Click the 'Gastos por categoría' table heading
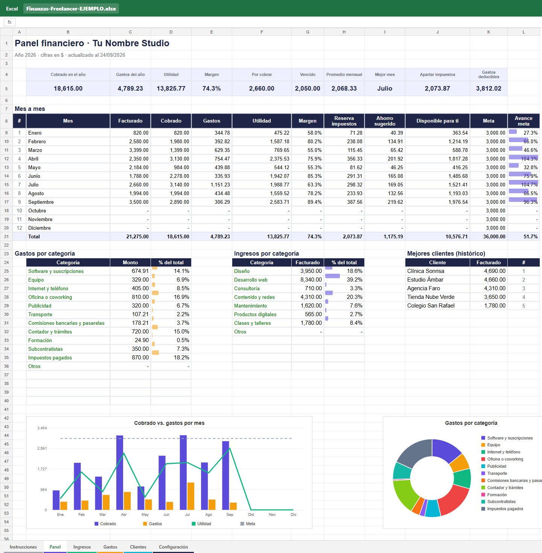542x553 pixels. [45, 253]
